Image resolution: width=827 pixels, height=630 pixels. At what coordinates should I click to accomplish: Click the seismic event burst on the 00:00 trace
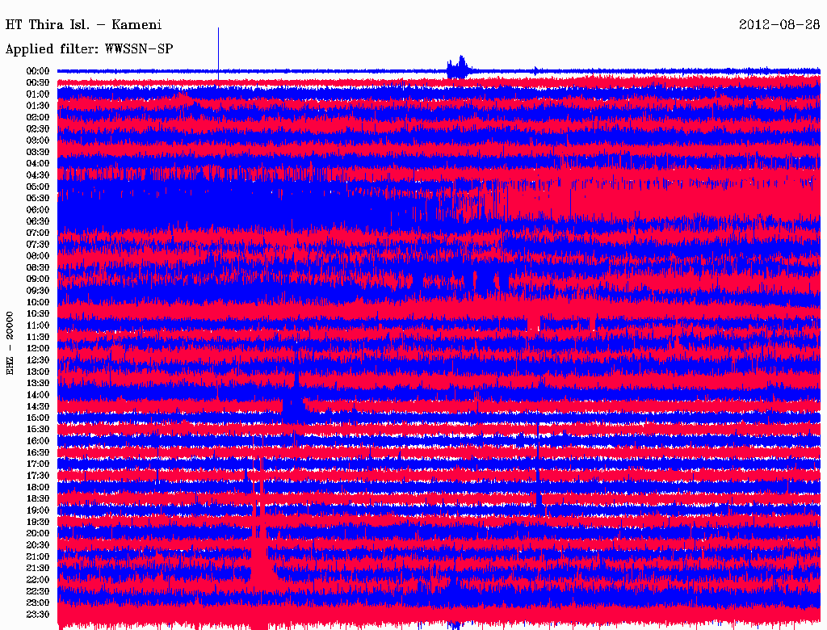(460, 68)
